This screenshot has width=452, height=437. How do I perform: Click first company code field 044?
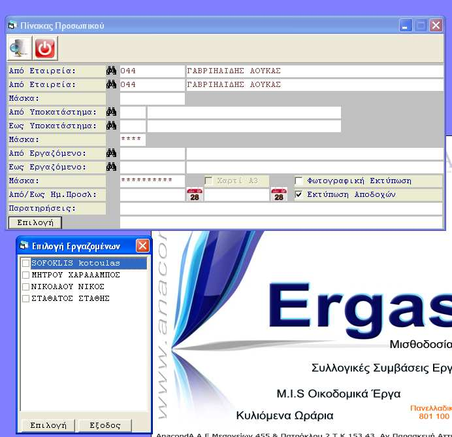(152, 71)
